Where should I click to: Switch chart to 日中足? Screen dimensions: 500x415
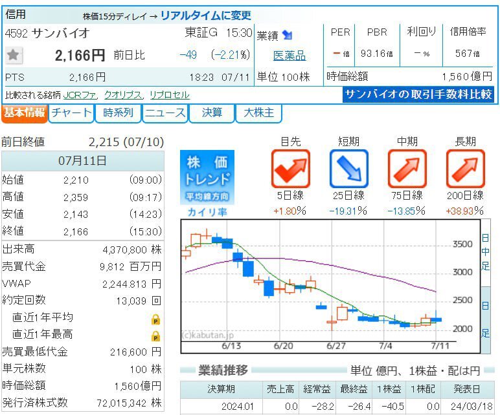(x=485, y=252)
